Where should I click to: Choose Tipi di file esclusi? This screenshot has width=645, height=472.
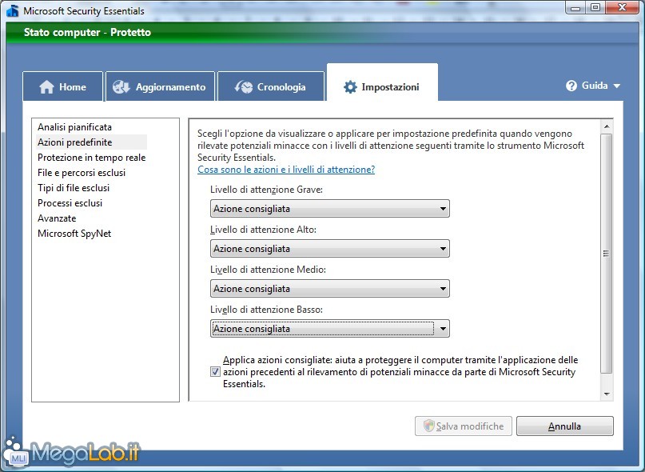click(x=74, y=188)
